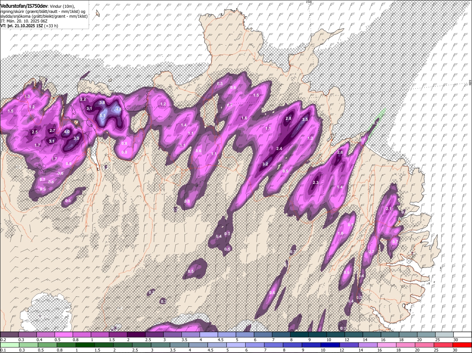
Task: Select the light grey rain swatch for 25–30
Action: tap(445, 334)
